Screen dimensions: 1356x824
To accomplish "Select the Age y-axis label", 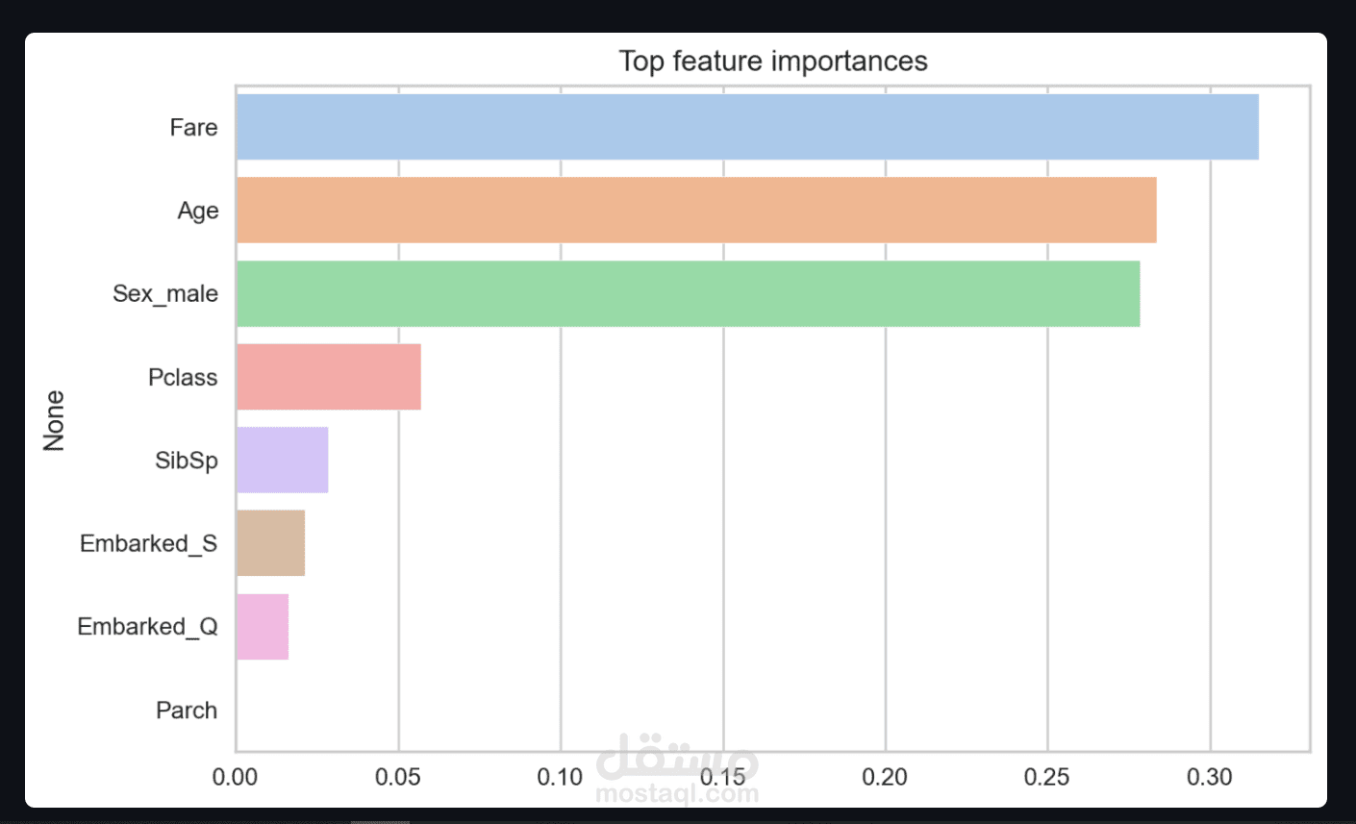I will (197, 211).
